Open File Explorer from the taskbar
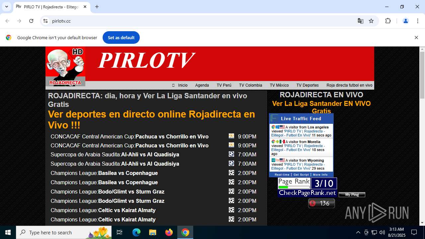The height and width of the screenshot is (239, 425). point(152,232)
